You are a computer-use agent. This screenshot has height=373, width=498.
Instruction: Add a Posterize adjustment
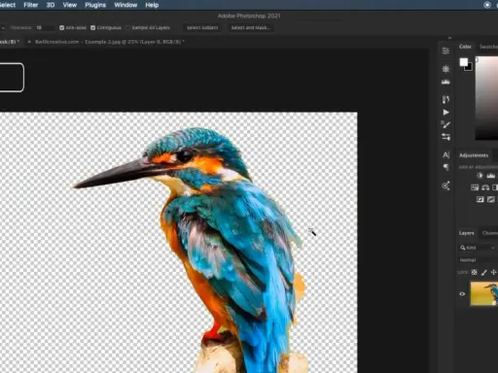pos(491,199)
